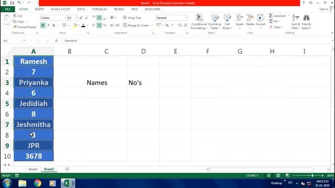Apply the Font Color A icon
Viewport: 335px width, 188px height.
click(83, 26)
